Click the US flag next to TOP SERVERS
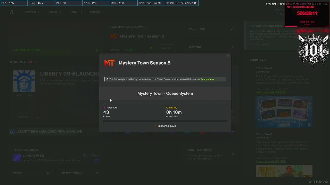The width and height of the screenshot is (330, 185). (x=30, y=62)
